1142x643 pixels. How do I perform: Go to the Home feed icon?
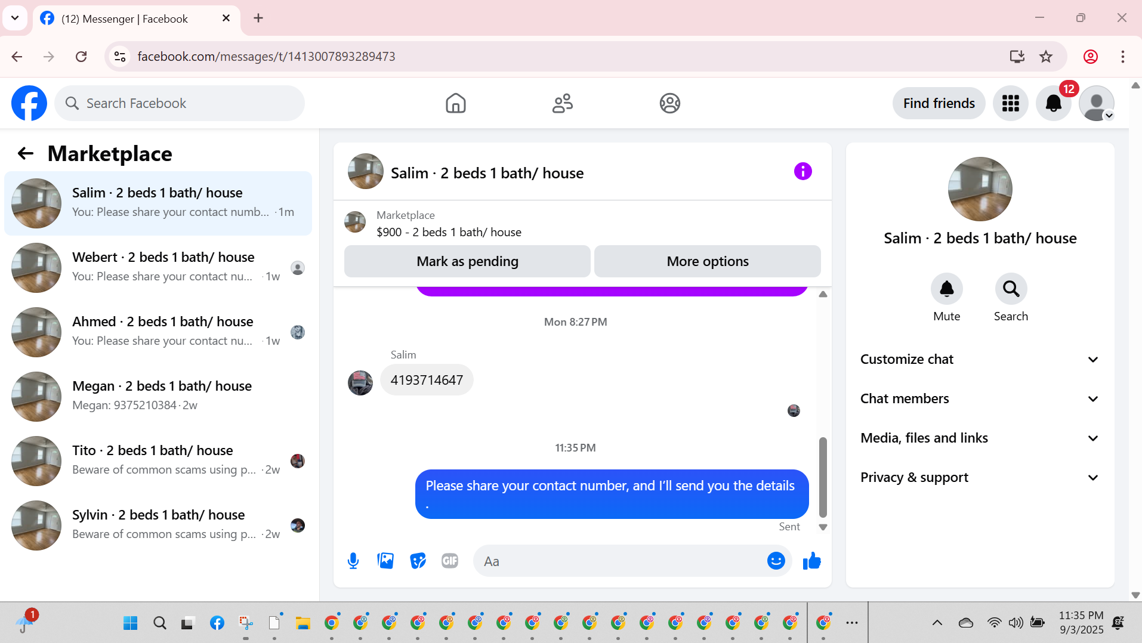pos(455,103)
